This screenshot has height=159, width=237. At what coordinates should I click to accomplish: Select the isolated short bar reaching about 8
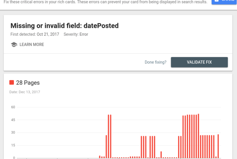point(161,154)
